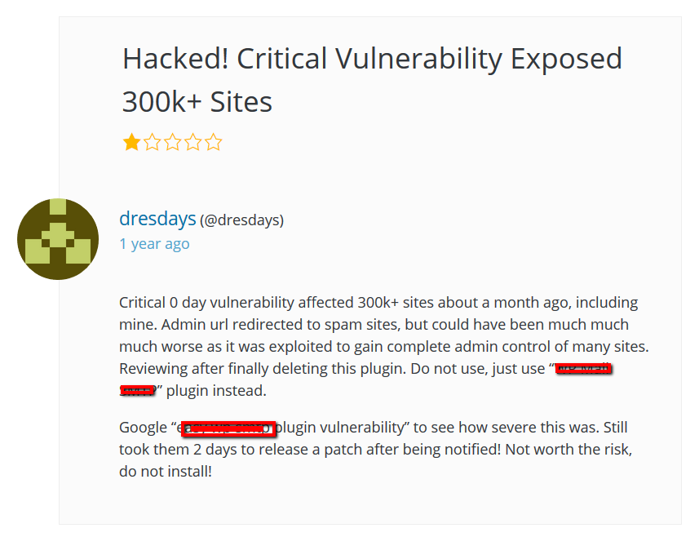The width and height of the screenshot is (699, 537).
Task: Click the redacted text inside the Google quote
Action: coord(228,428)
